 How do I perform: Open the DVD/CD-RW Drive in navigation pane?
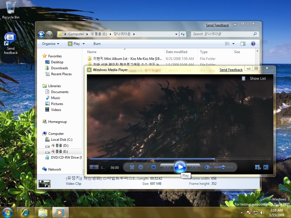coord(63,158)
